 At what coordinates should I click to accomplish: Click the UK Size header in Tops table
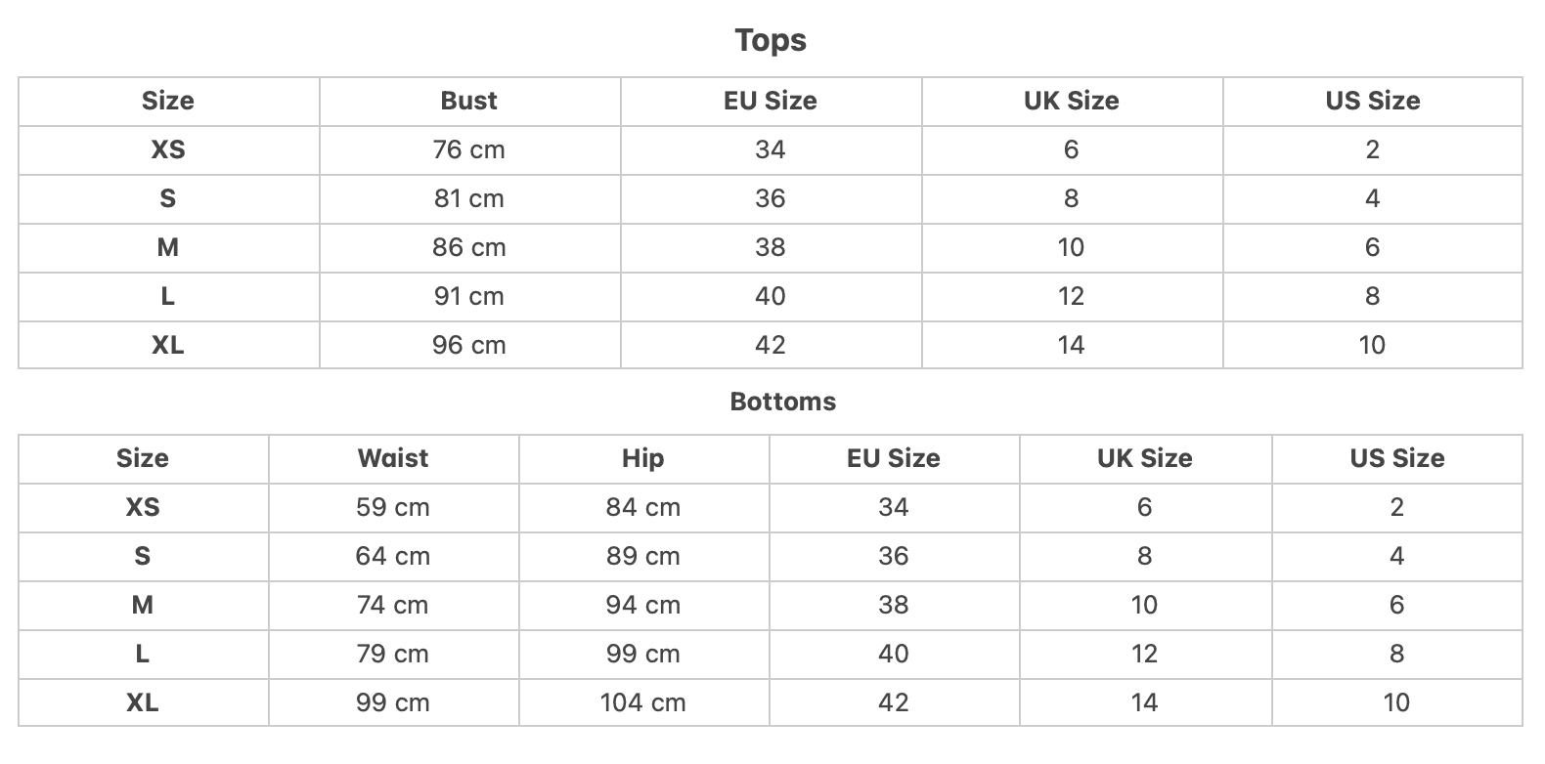click(1072, 101)
